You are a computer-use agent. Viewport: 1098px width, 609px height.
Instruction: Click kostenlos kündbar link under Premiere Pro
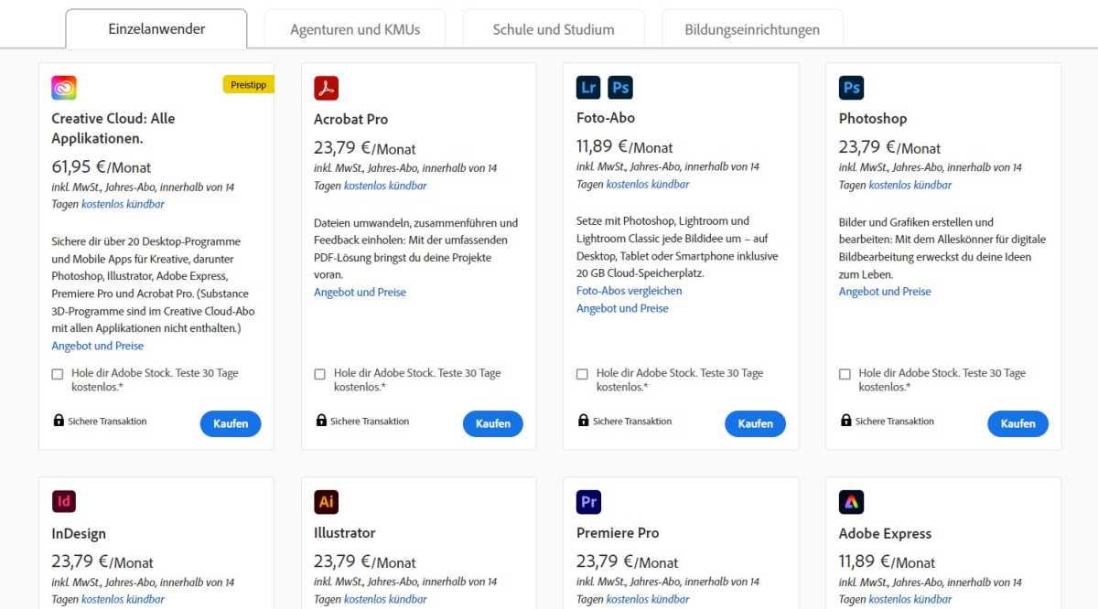point(648,599)
